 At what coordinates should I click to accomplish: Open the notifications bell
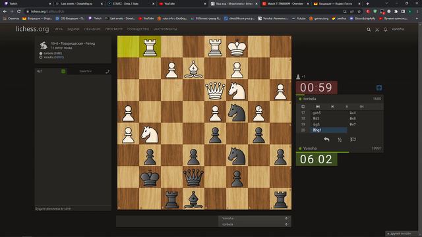[385, 29]
